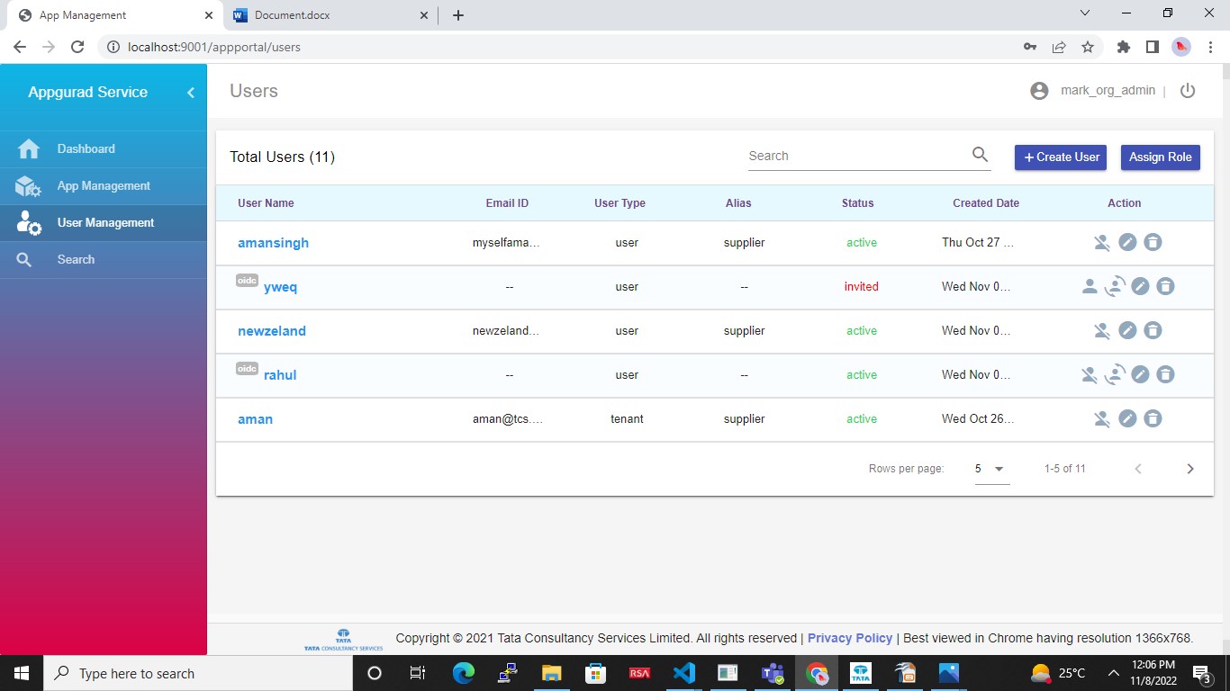Click the Total Users (11) heading
The height and width of the screenshot is (691, 1230).
282,157
